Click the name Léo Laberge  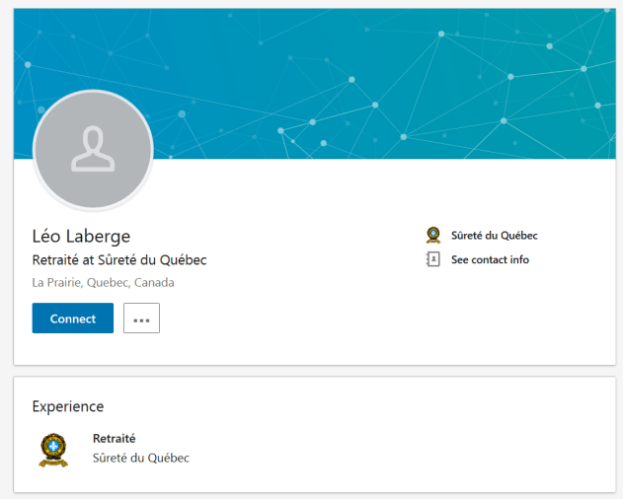(x=81, y=237)
